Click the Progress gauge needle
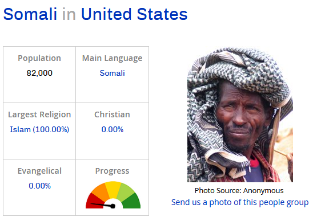Screen dimensions: 313x217 click(x=103, y=205)
